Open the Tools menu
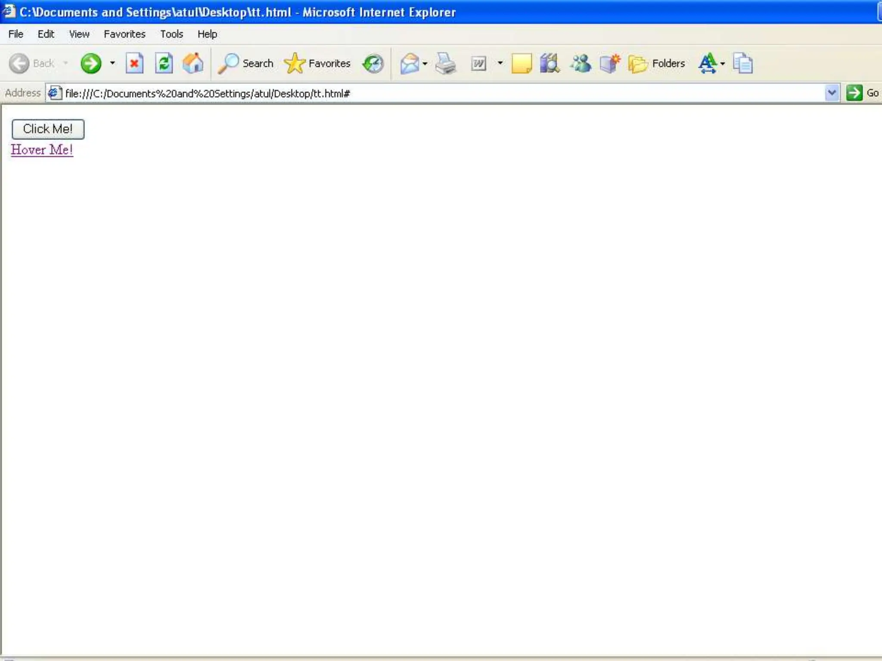882x661 pixels. point(171,34)
